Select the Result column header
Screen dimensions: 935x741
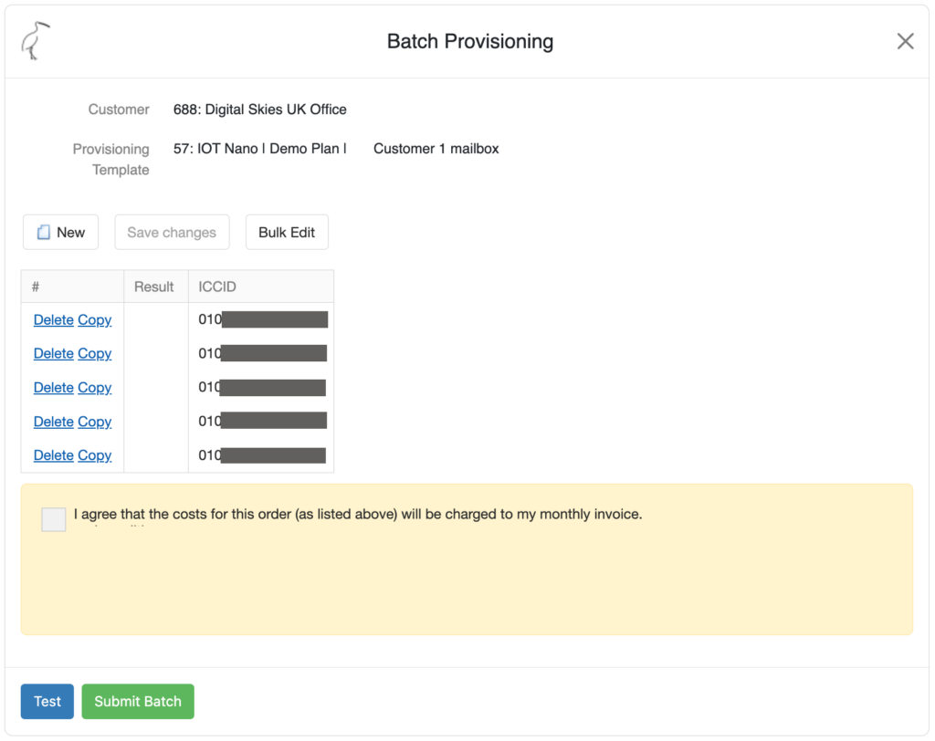coord(154,287)
